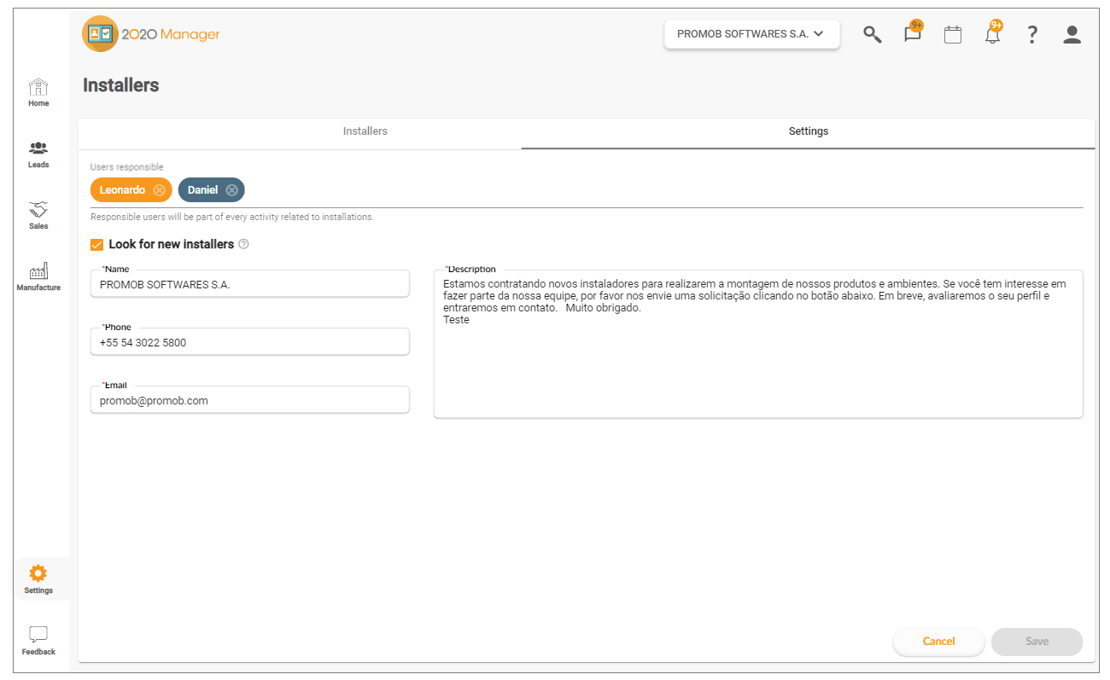Viewport: 1110px width, 680px height.
Task: Show help tooltip for Look for new installers
Action: [243, 244]
